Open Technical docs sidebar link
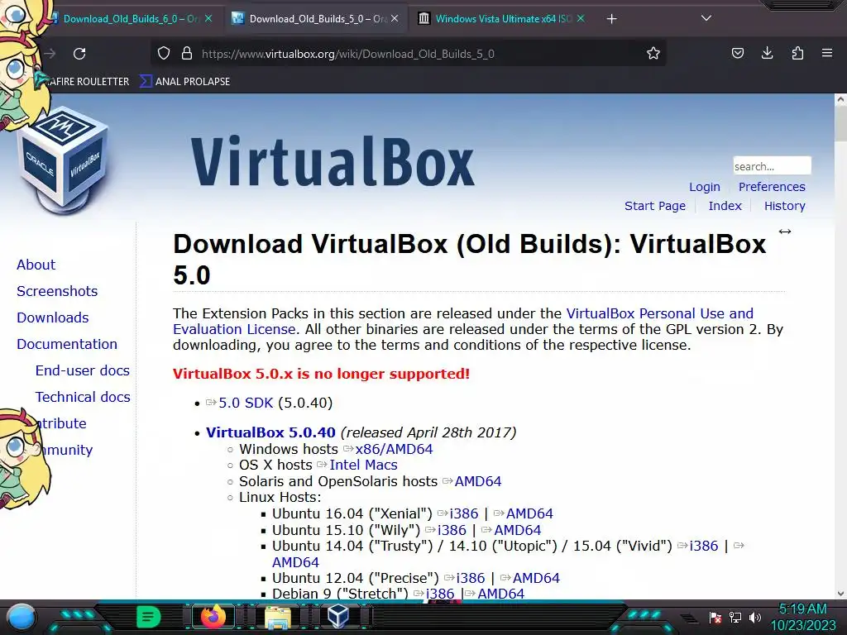The height and width of the screenshot is (635, 847). click(83, 397)
